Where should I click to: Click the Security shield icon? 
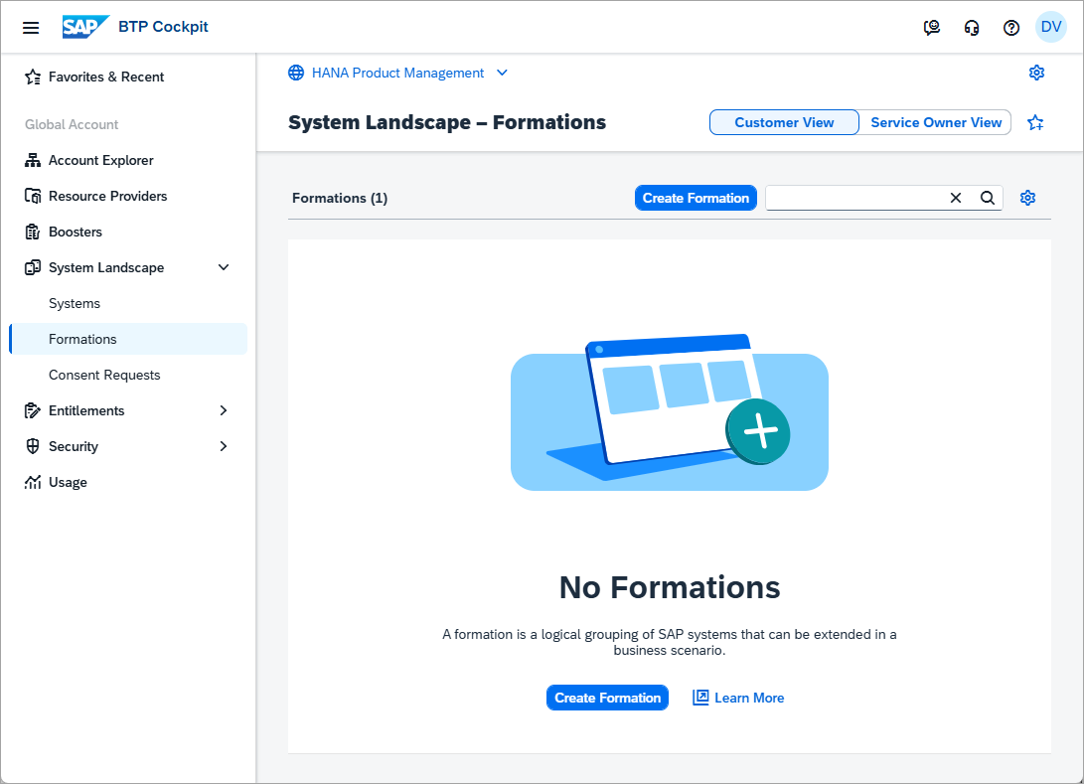[x=33, y=446]
